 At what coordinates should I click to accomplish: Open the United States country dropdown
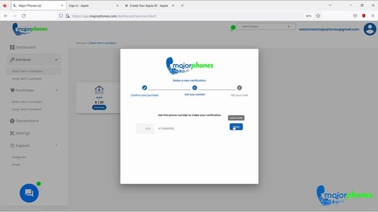coord(266,26)
